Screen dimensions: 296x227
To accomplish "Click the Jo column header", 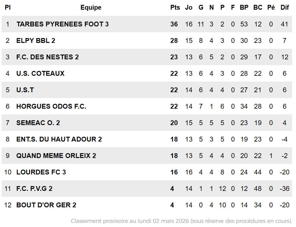I will point(189,7).
